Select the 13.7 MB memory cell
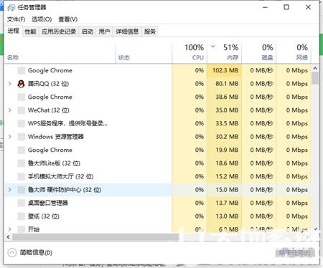This screenshot has height=268, width=323. pyautogui.click(x=225, y=203)
